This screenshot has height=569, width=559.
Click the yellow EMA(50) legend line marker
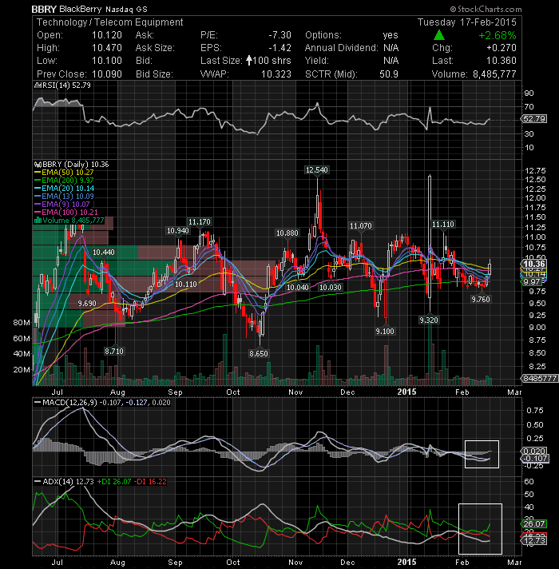click(x=38, y=173)
